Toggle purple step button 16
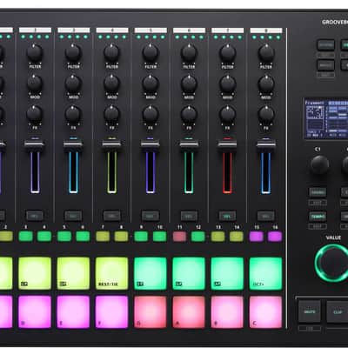Image resolution: width=348 pixels, height=348 pixels. pyautogui.click(x=275, y=237)
